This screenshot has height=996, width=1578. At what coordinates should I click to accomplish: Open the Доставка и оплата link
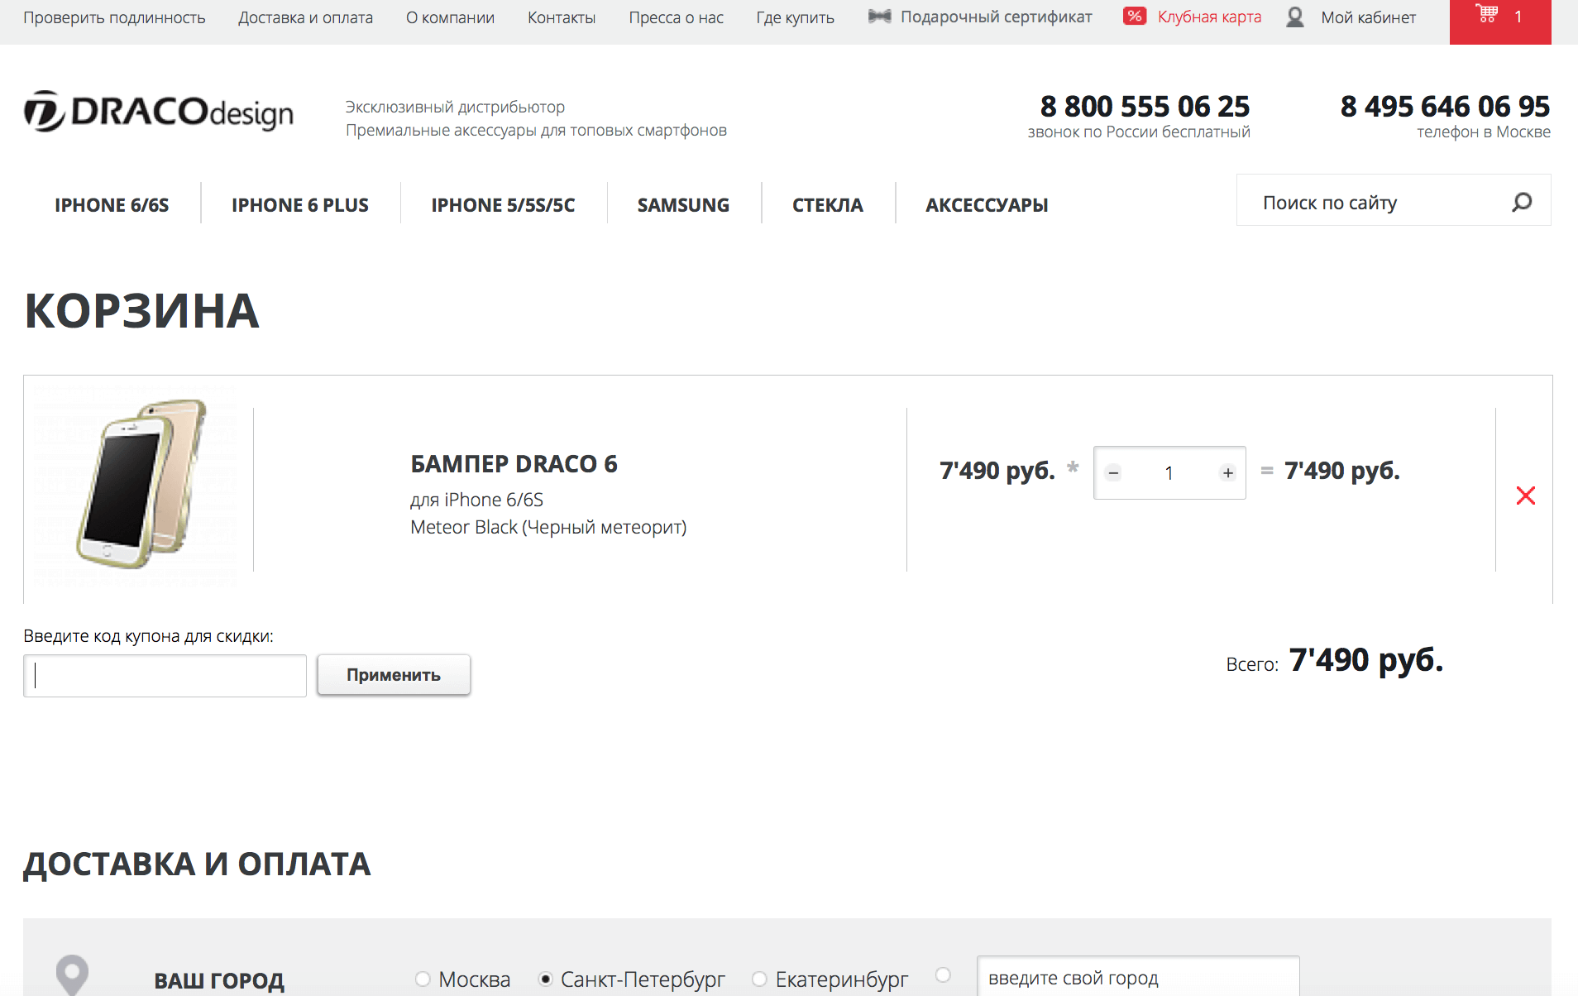[x=305, y=17]
